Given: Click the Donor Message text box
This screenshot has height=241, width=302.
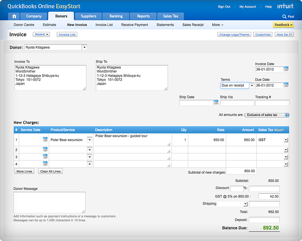Looking at the screenshot, I should [x=50, y=202].
